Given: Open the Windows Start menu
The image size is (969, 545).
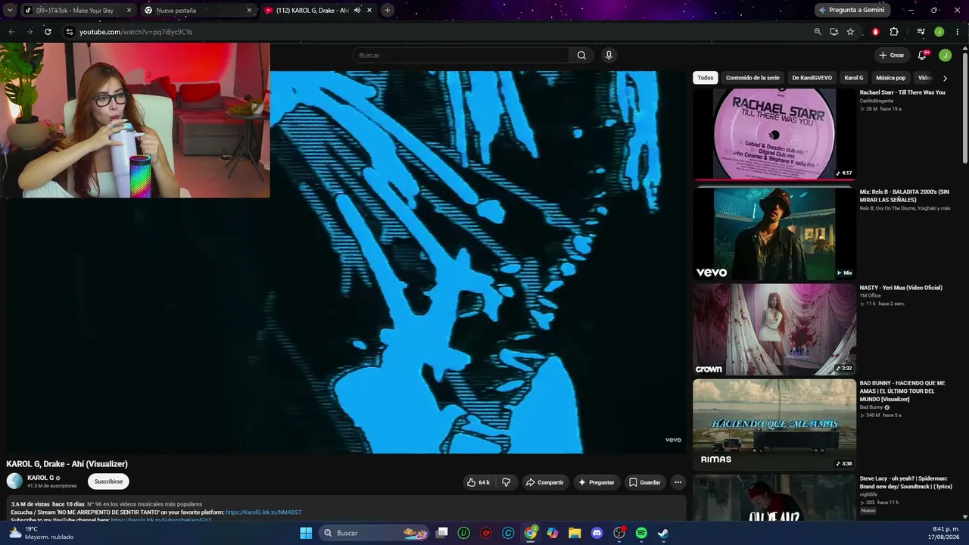Looking at the screenshot, I should 306,533.
